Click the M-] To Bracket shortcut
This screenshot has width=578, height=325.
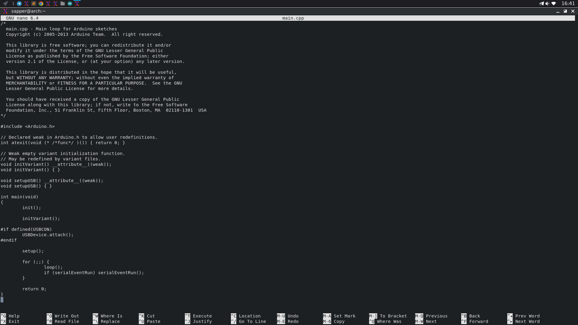(388, 316)
